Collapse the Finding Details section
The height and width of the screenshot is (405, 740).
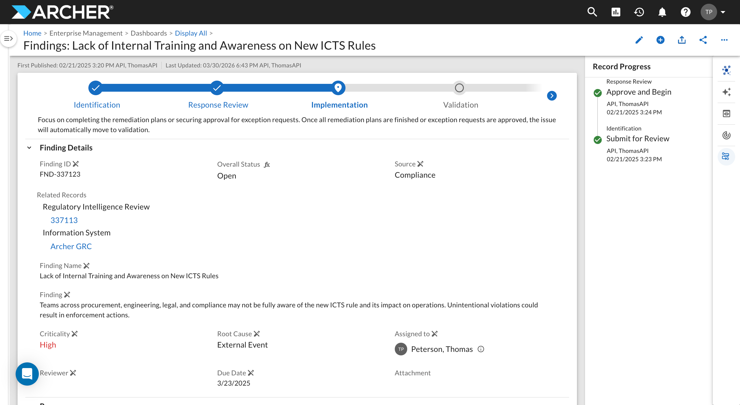pos(29,148)
